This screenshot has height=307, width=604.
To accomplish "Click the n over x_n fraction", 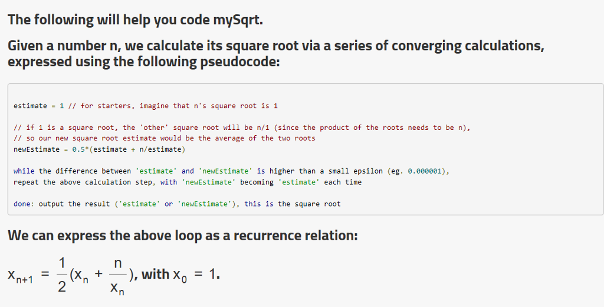I will click(x=117, y=276).
